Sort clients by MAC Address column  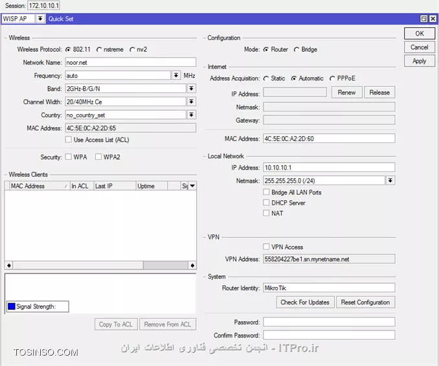39,186
